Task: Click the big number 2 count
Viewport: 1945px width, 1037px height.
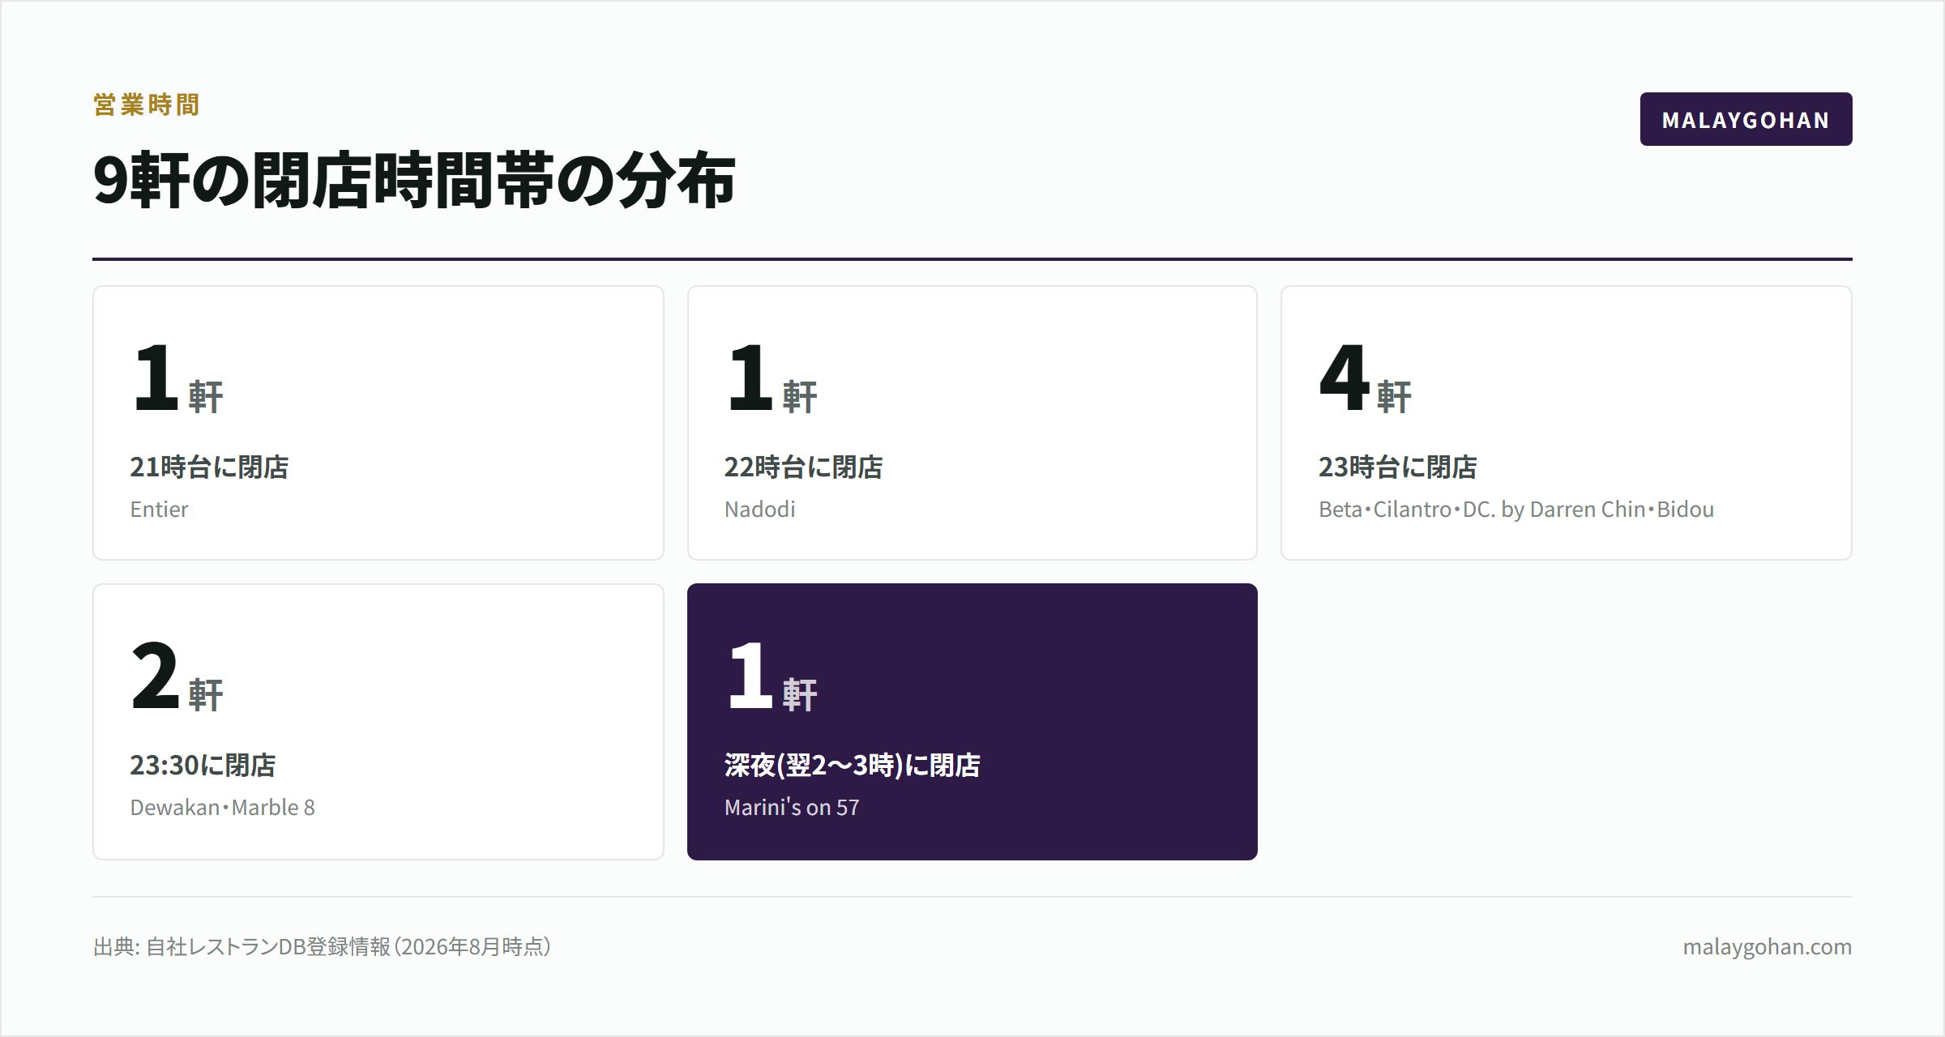Action: (x=154, y=675)
